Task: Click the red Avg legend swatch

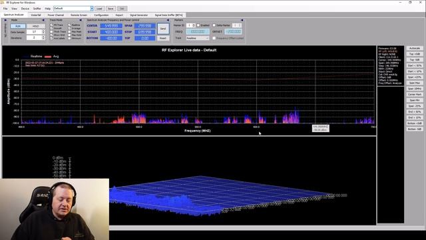Action: point(48,57)
